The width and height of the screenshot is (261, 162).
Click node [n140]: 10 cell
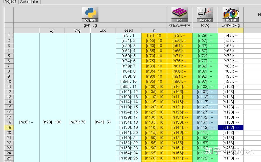pos(154,127)
